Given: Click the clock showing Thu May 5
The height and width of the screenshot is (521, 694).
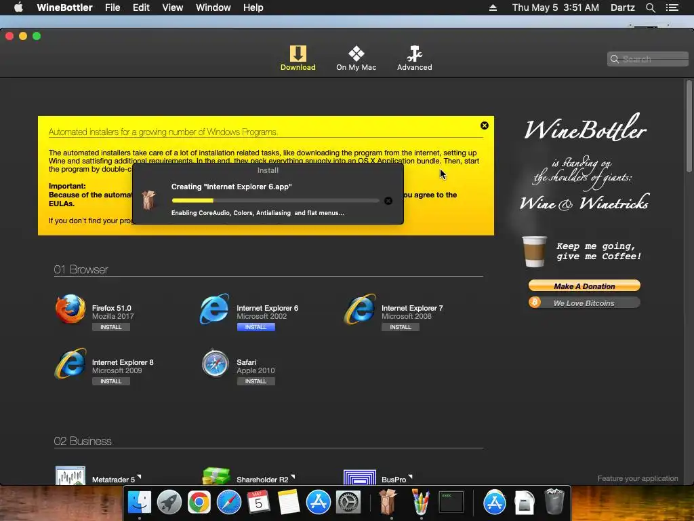Looking at the screenshot, I should click(x=555, y=7).
